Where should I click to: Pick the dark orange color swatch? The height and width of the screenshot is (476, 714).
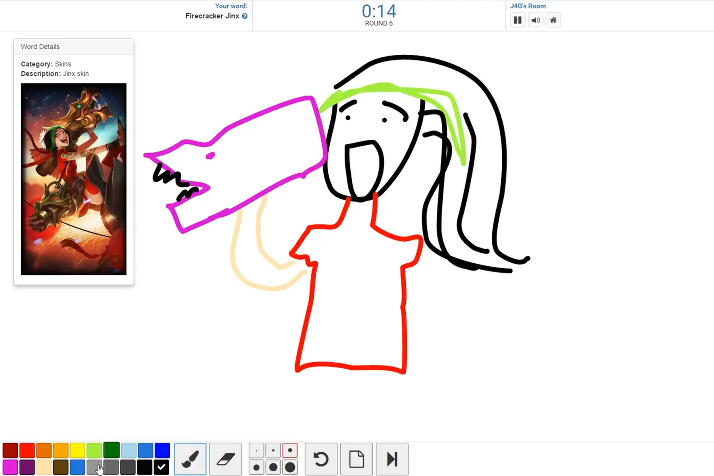pos(44,450)
